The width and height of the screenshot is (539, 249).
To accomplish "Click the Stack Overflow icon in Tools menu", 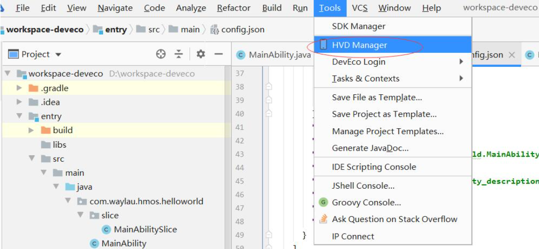I will coord(323,219).
